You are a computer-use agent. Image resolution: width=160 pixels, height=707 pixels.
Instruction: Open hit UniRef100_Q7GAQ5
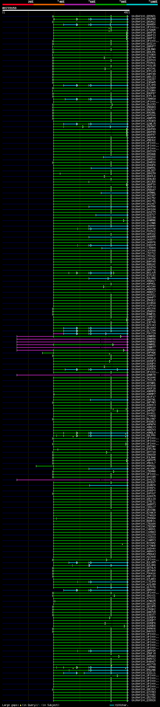pos(143,30)
